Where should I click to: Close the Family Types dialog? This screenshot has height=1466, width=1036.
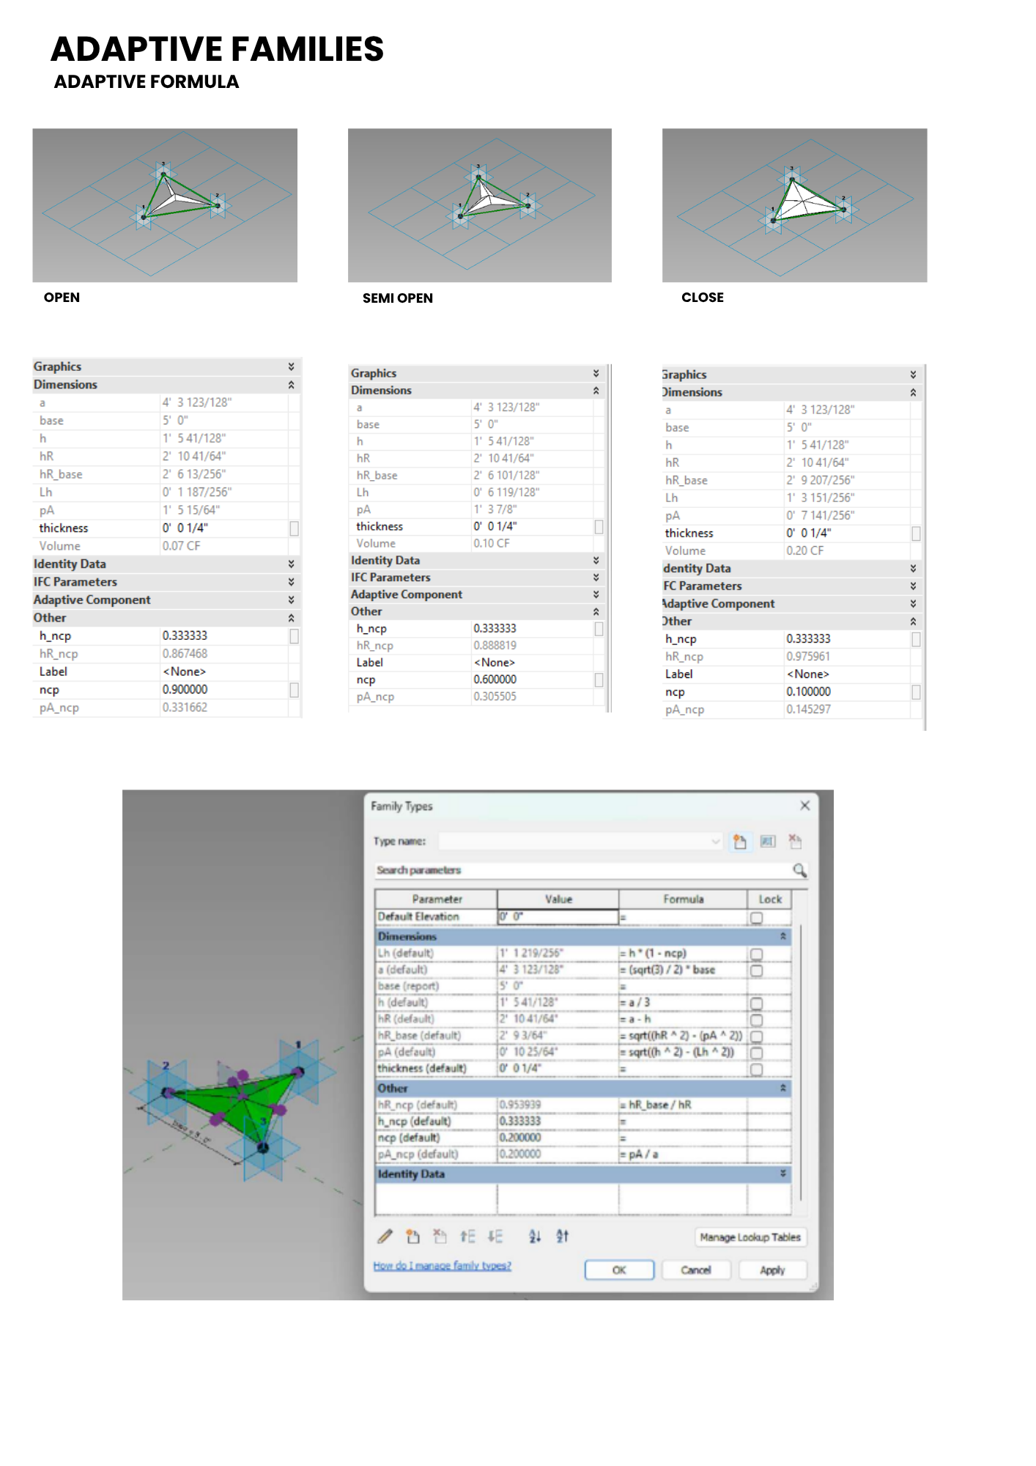(804, 806)
